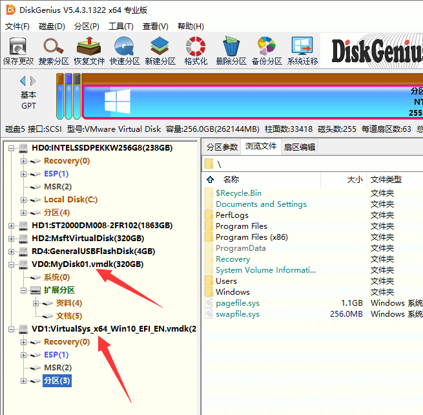
Task: Click the 新建分区 new partition icon
Action: (x=160, y=51)
